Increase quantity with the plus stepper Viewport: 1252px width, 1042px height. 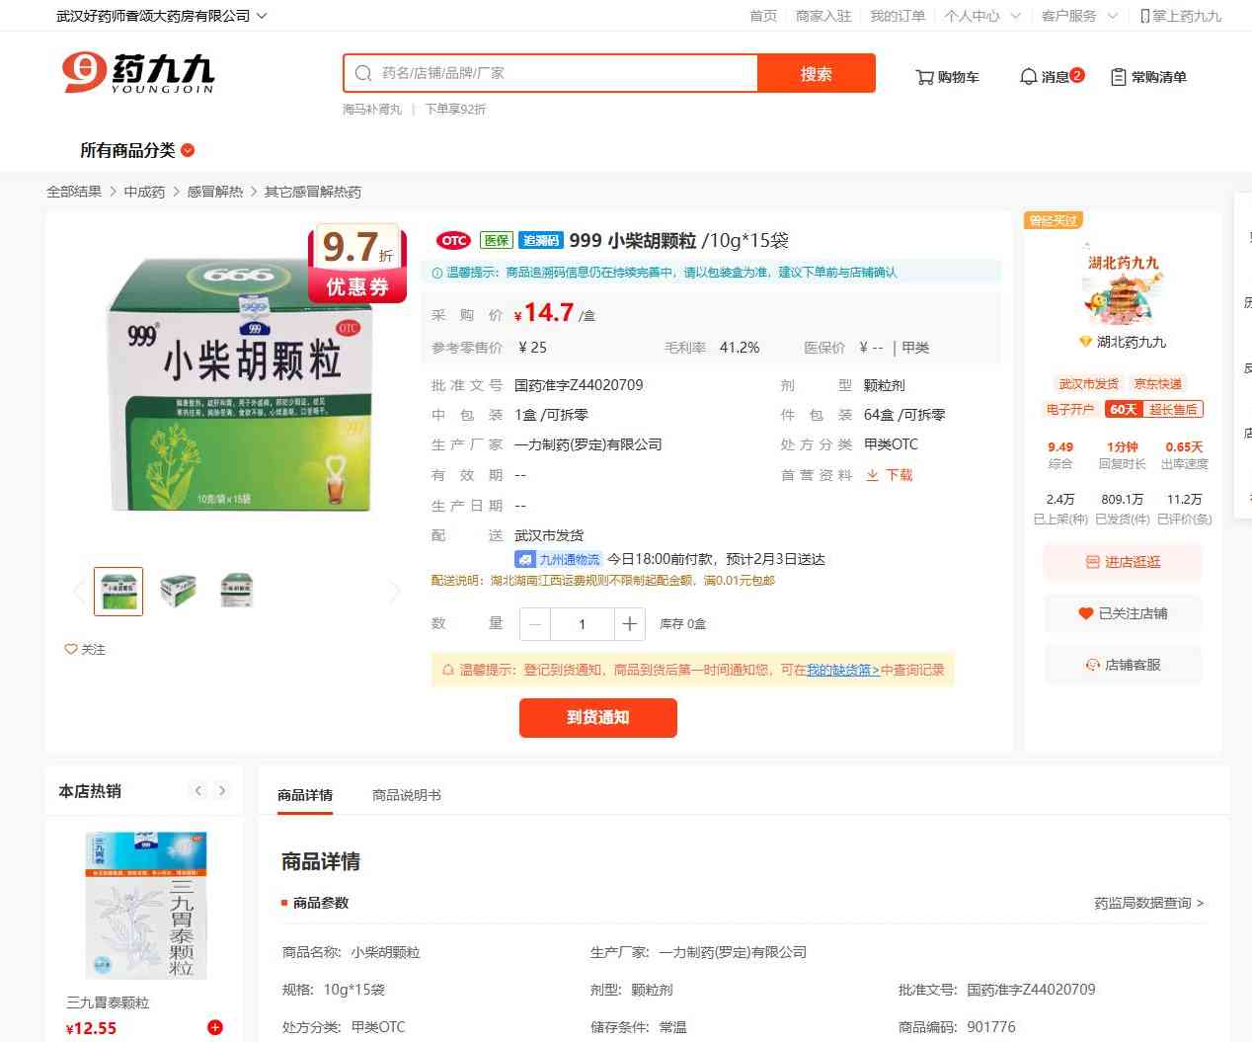[629, 624]
